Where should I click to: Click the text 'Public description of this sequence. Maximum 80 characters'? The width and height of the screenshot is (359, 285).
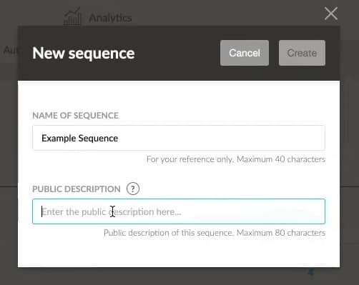coord(215,233)
